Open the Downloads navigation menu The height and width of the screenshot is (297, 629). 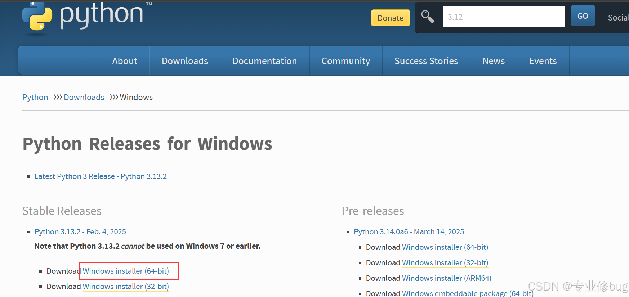[185, 61]
